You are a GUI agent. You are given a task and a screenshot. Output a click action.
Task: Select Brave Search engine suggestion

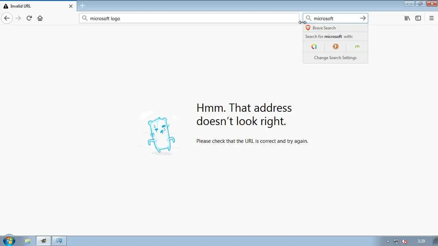click(x=335, y=28)
